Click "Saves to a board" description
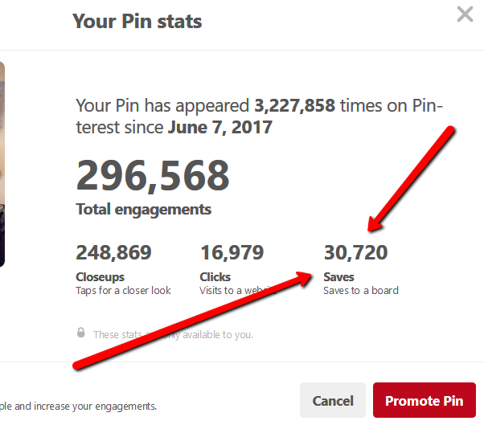Viewport: 484px width, 429px height. point(360,290)
